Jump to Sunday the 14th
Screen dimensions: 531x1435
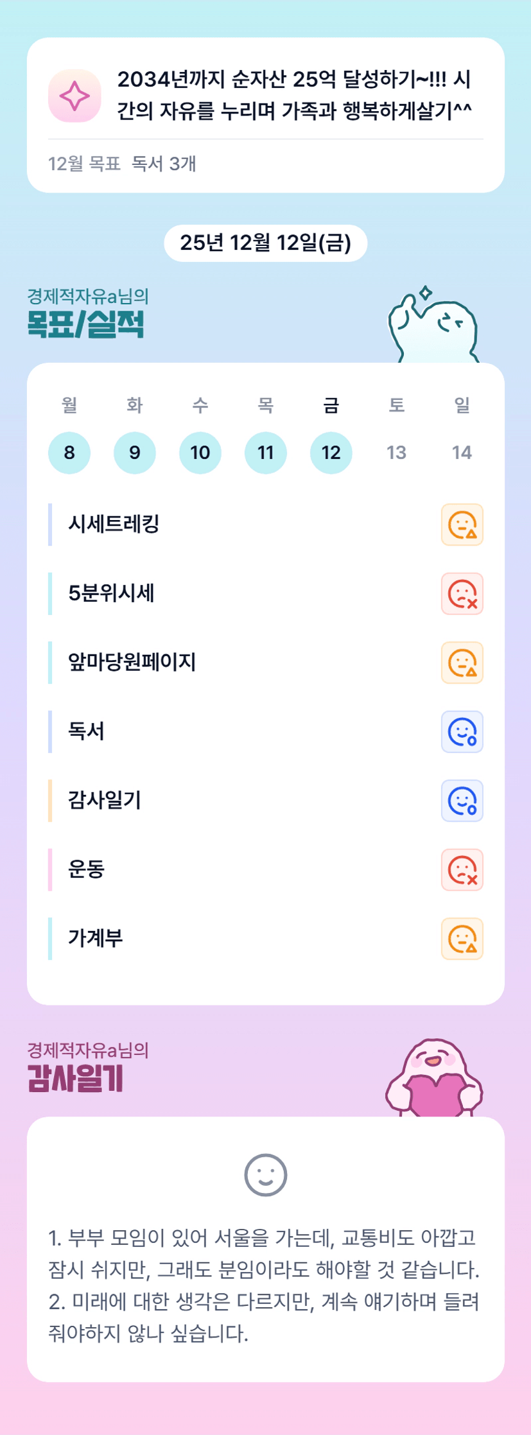point(462,453)
